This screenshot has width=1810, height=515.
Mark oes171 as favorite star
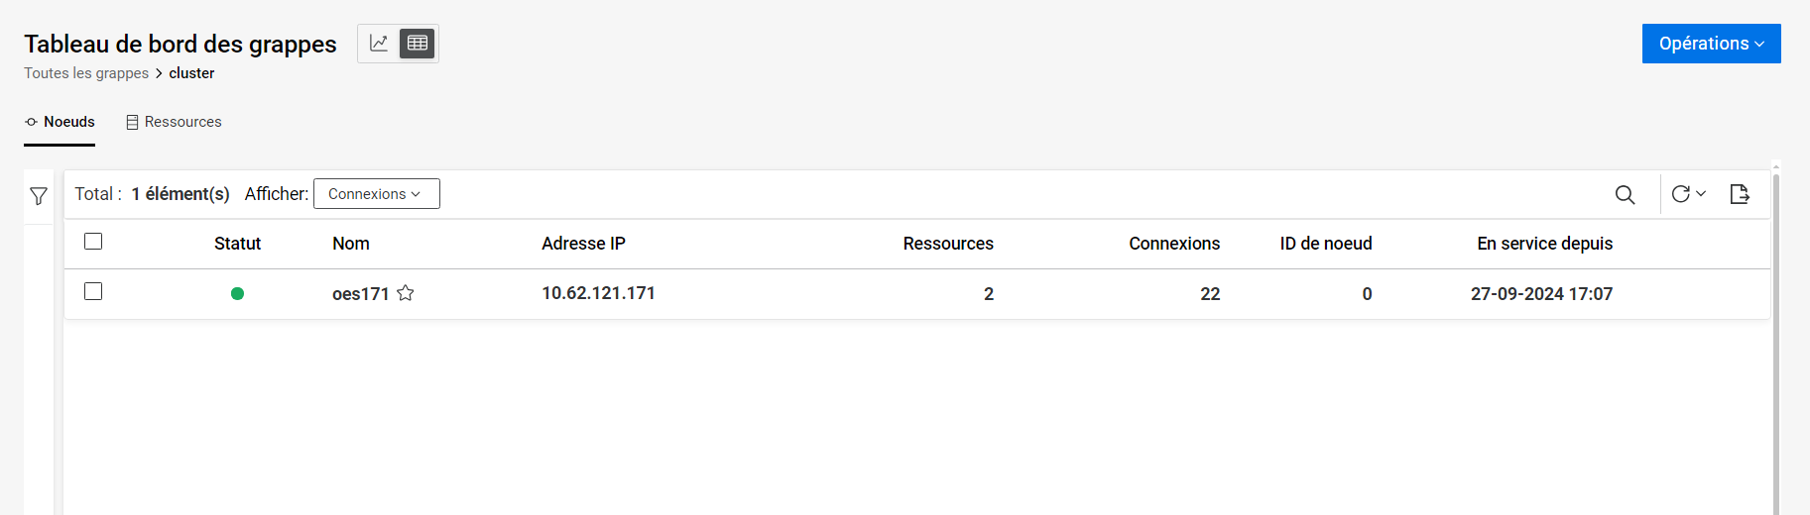tap(406, 293)
